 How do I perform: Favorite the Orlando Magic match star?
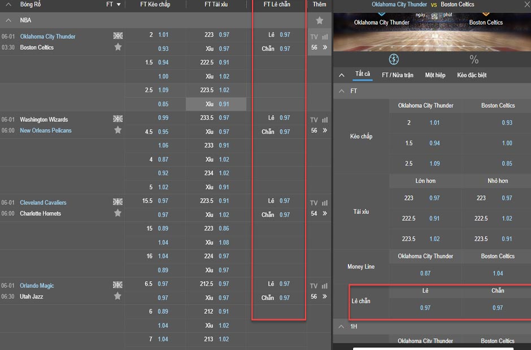point(118,296)
